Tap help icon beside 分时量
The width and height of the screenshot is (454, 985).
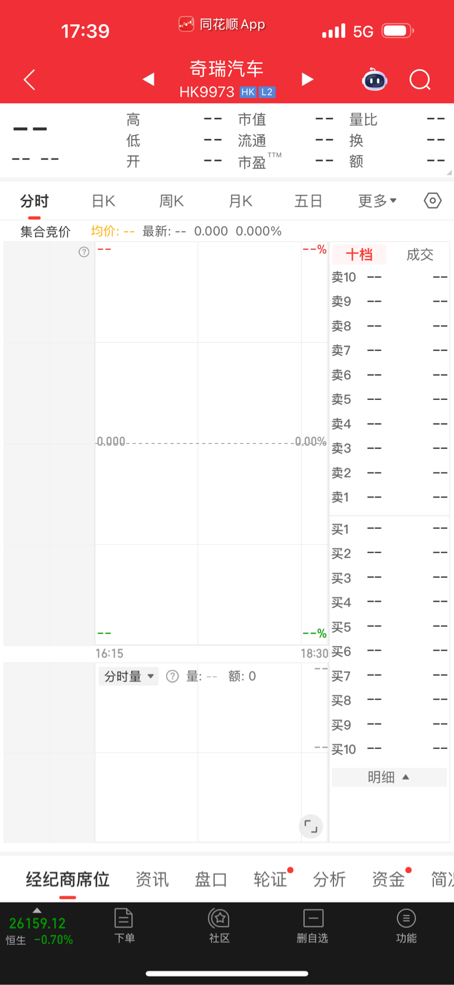[173, 676]
